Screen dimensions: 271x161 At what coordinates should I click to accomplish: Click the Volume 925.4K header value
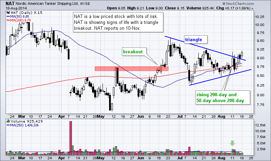200,8
